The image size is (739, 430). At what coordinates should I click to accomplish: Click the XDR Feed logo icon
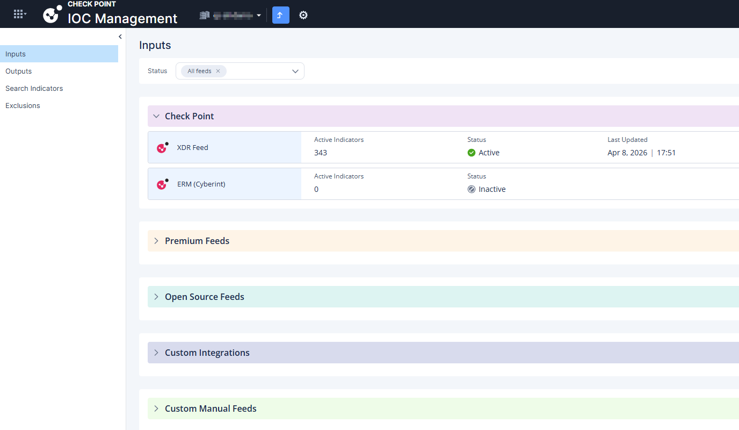[x=163, y=147]
